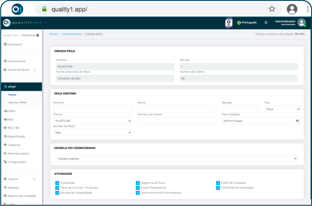
Task: Open the Modelo padrão schedule dropdown
Action: tap(177, 159)
